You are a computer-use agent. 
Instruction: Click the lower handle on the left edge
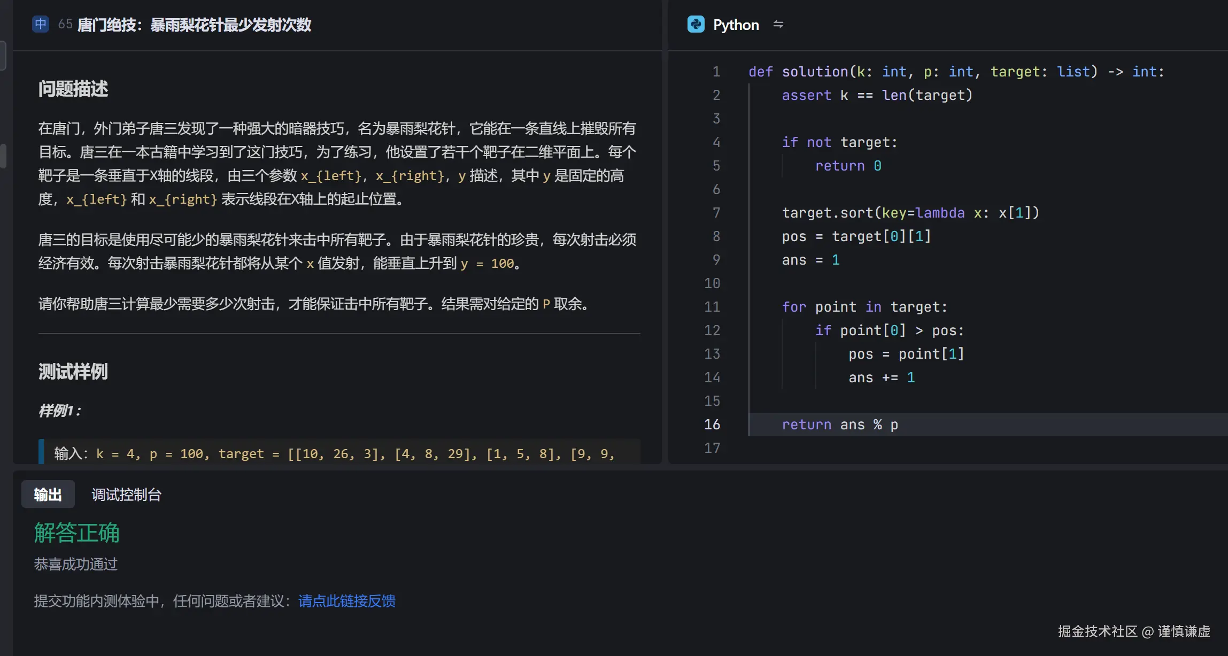pyautogui.click(x=2, y=156)
